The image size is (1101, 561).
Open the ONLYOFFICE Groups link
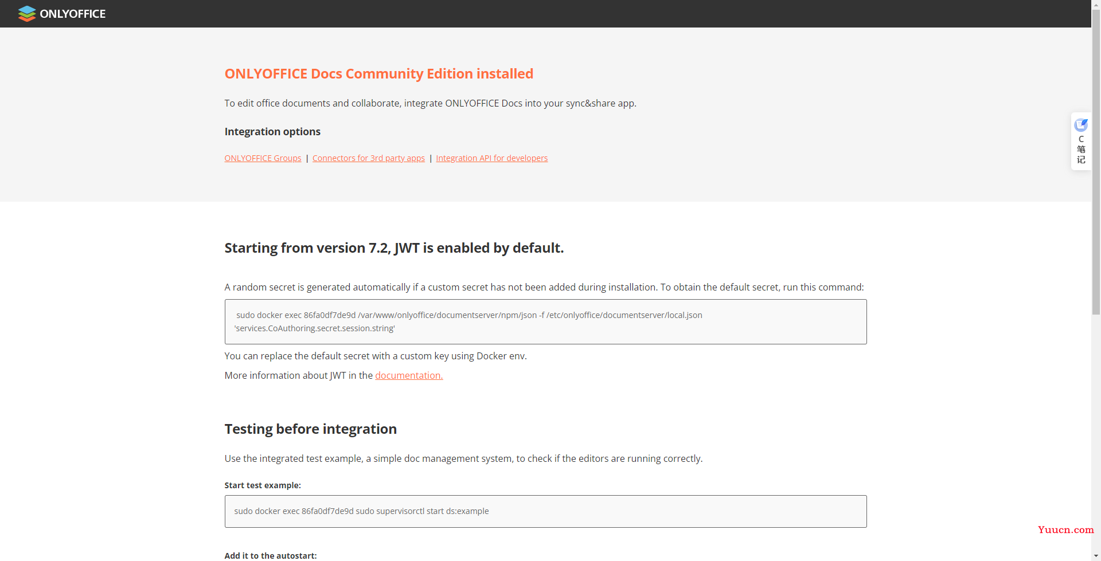[263, 158]
